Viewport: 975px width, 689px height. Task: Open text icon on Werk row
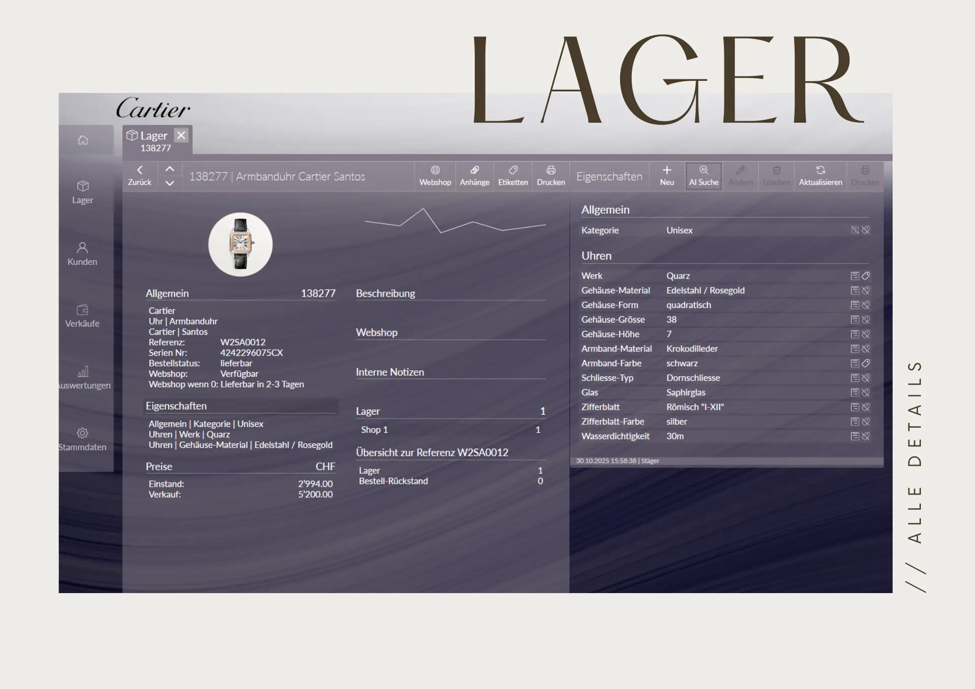(855, 276)
